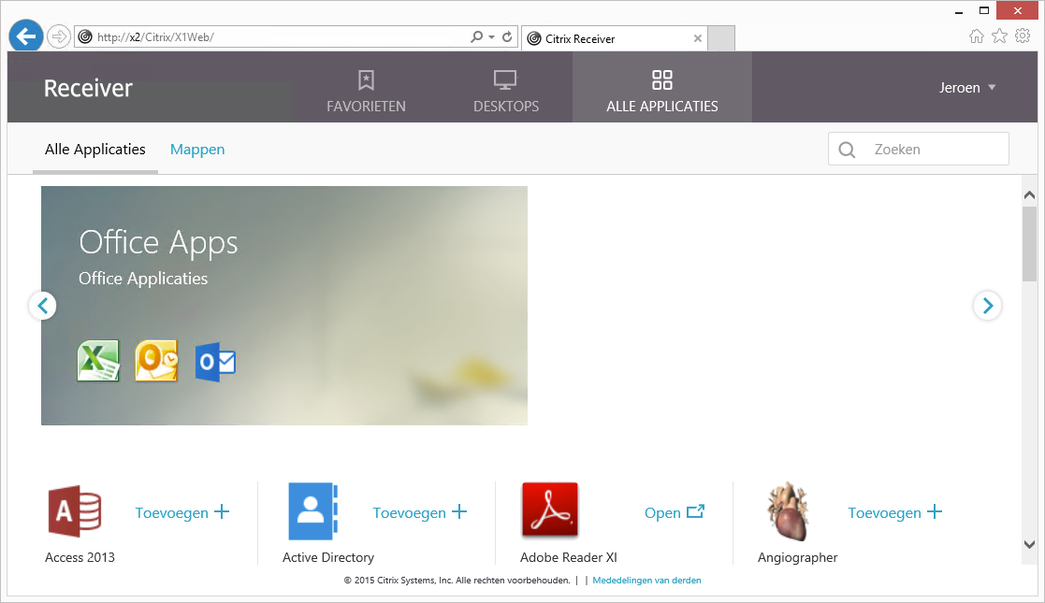Switch to the DESKTOPS tab

point(506,91)
